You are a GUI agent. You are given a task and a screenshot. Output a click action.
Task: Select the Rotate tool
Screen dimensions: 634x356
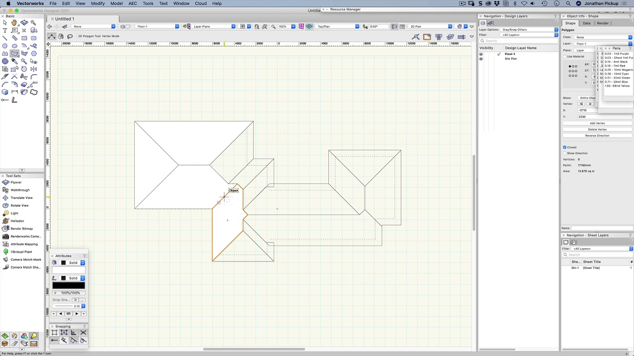[24, 69]
